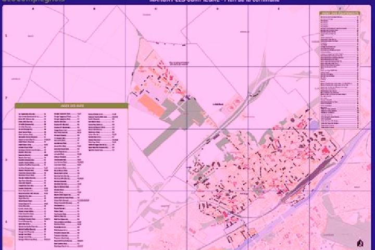Click the north arrow compass icon
Viewport: 375px width, 250px height.
coord(359,242)
